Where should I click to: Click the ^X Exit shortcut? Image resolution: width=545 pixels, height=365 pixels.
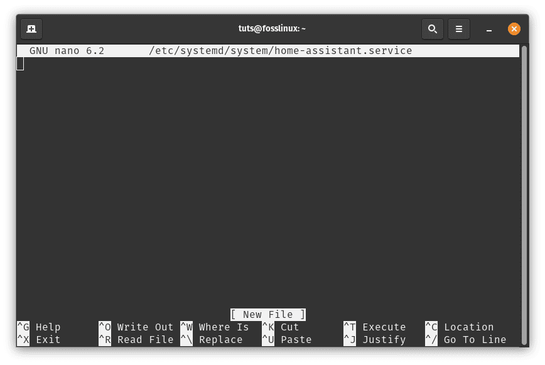39,340
